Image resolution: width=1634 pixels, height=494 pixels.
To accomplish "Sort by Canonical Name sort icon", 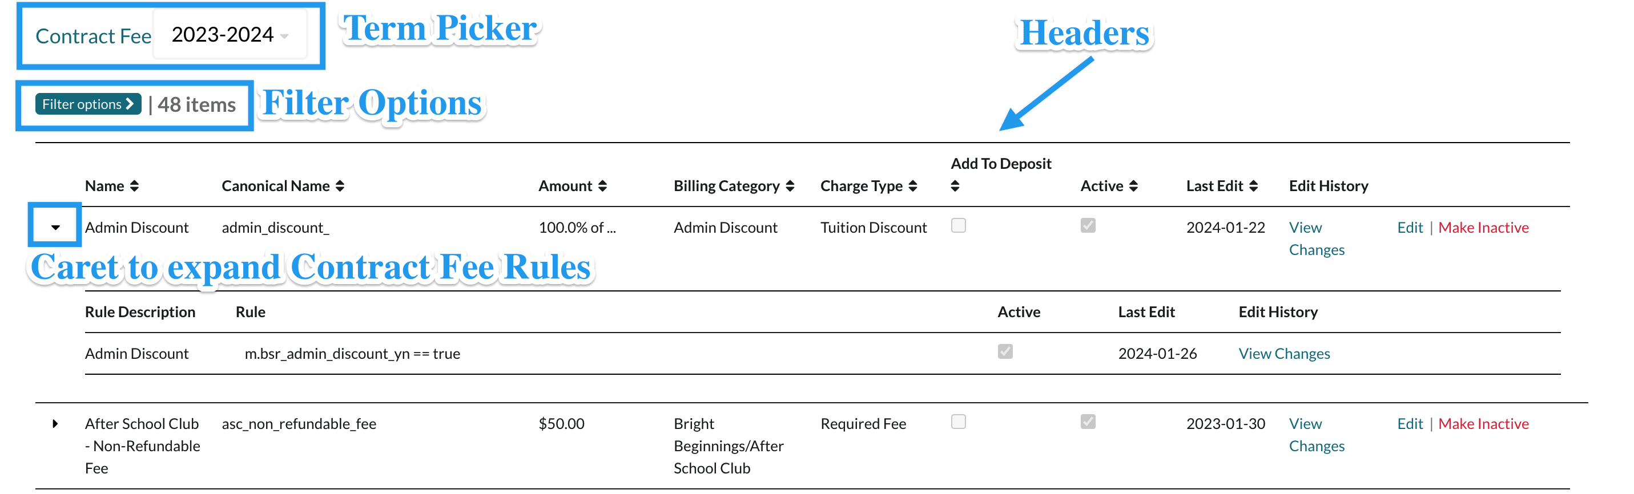I will pos(340,186).
